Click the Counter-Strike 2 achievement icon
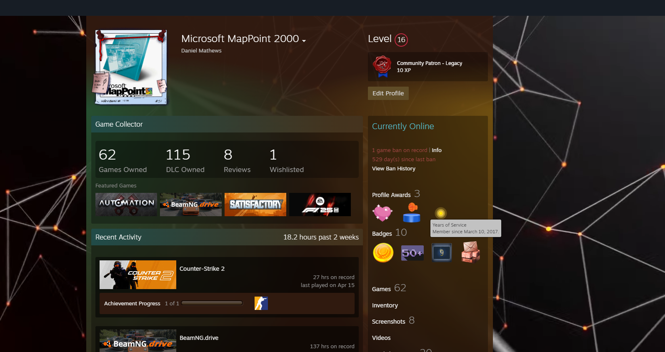Viewport: 665px width, 352px height. [x=261, y=303]
